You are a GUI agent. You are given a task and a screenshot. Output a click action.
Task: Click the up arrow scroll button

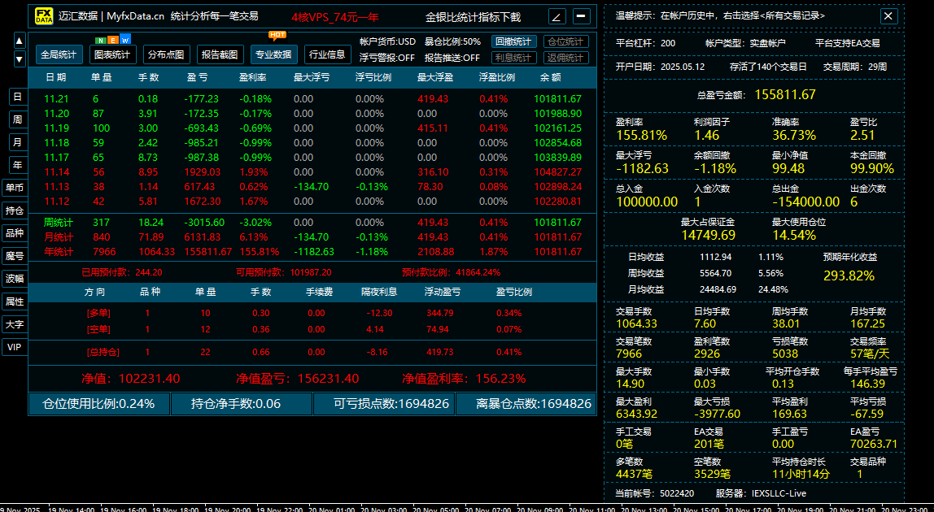click(x=20, y=41)
